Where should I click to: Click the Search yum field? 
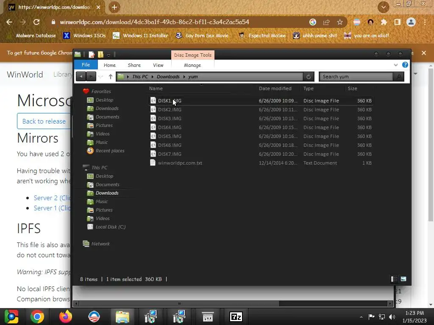pos(357,77)
